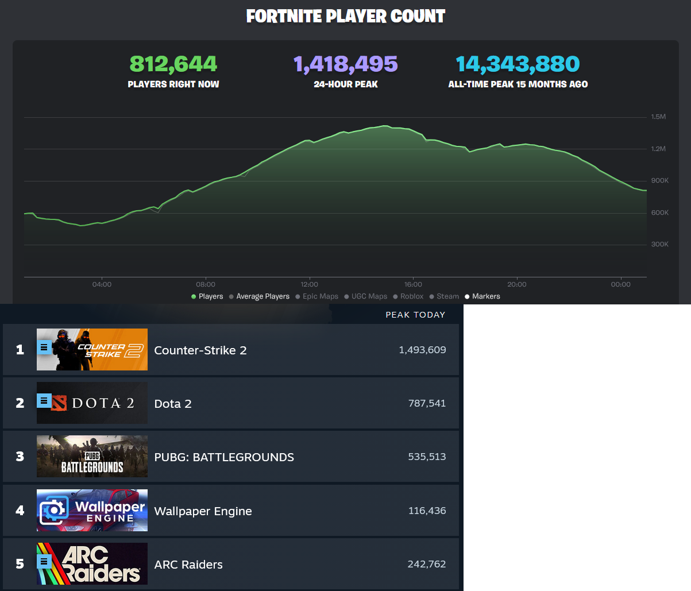Click the 12:00 time axis label

[x=309, y=284]
